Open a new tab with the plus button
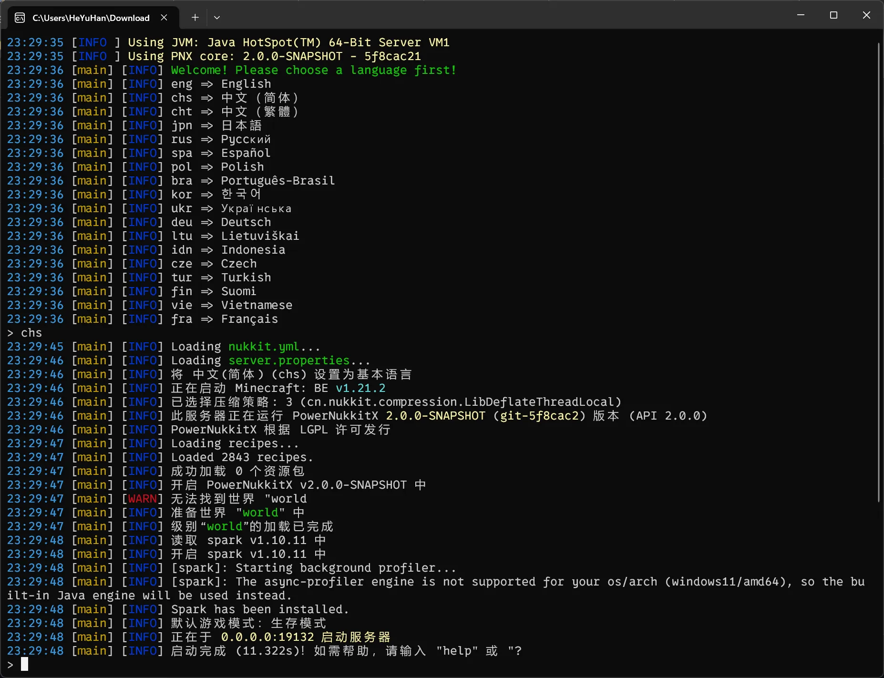Image resolution: width=884 pixels, height=678 pixels. pyautogui.click(x=195, y=18)
